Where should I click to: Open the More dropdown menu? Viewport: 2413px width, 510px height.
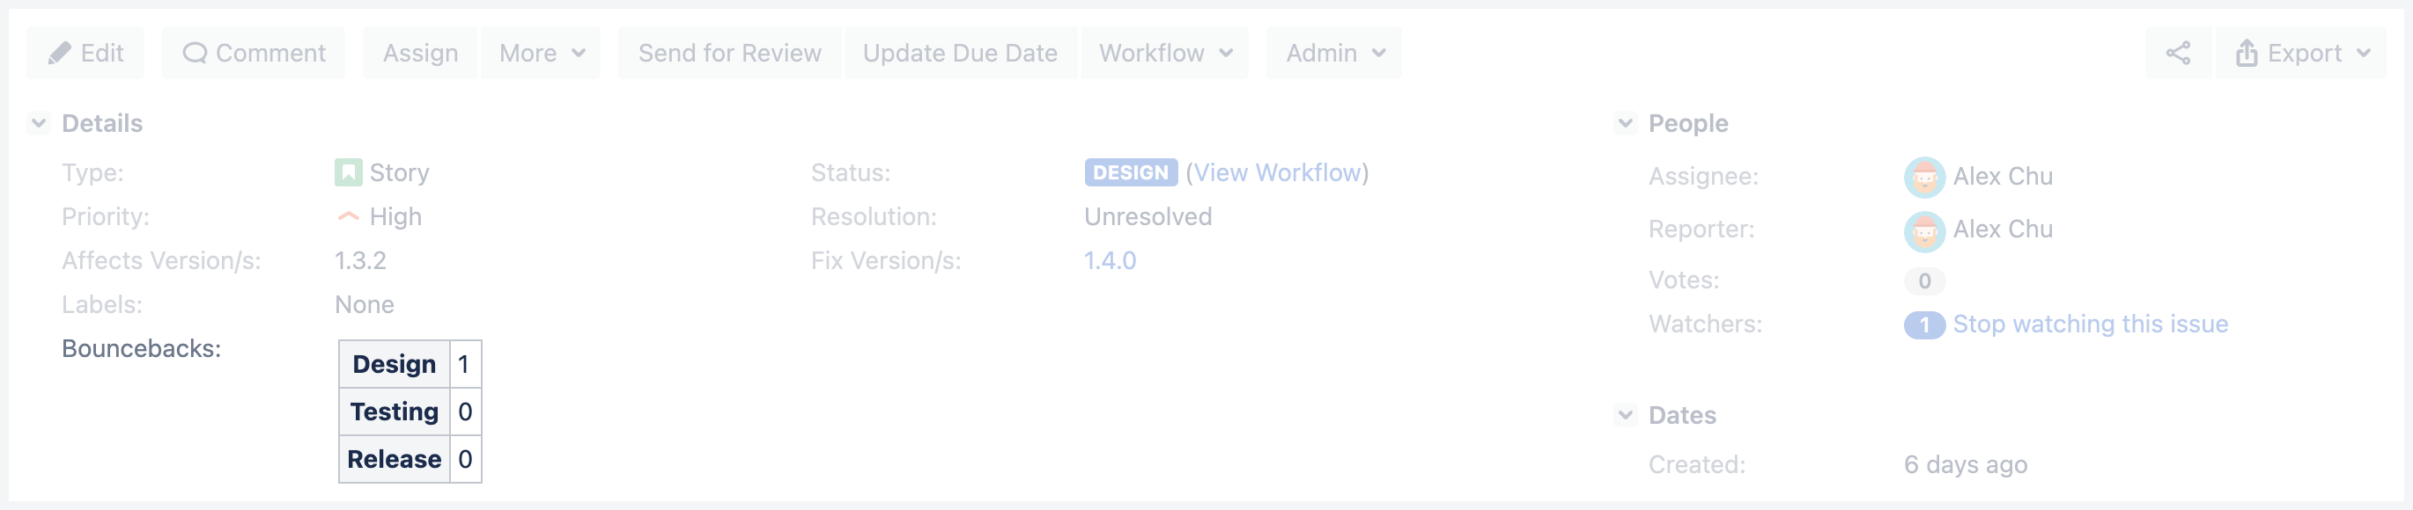(542, 54)
